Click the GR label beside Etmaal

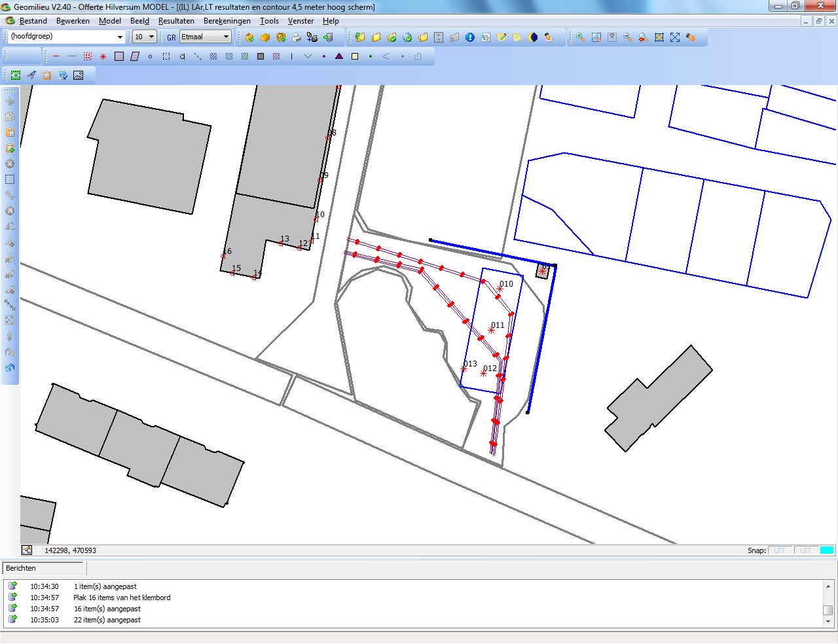[x=172, y=37]
